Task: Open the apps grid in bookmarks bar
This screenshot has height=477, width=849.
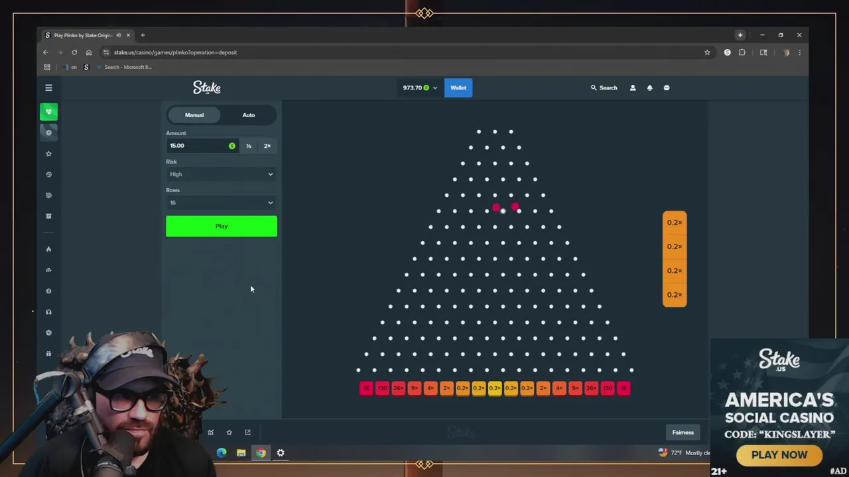Action: (47, 67)
